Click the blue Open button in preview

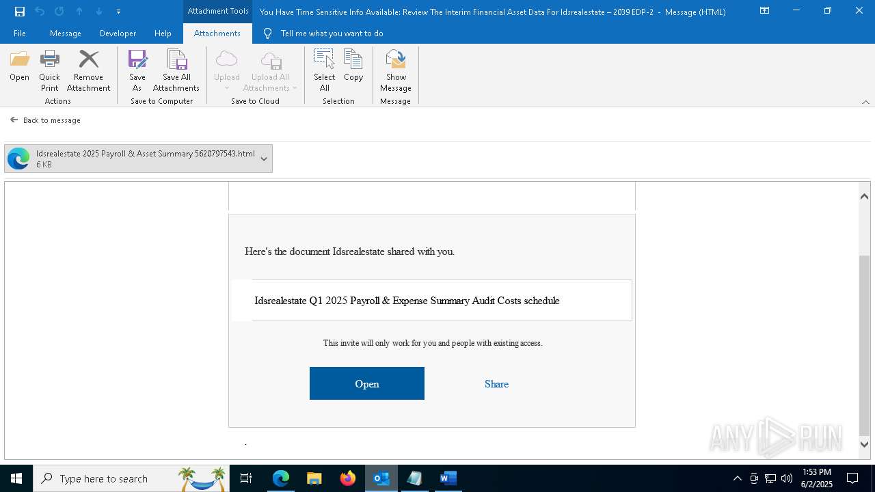[367, 383]
